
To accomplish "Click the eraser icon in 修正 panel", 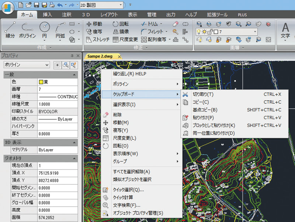I will point(176,24).
